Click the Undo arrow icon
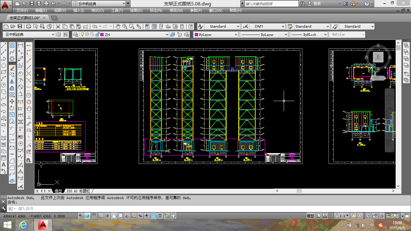 click(x=94, y=26)
